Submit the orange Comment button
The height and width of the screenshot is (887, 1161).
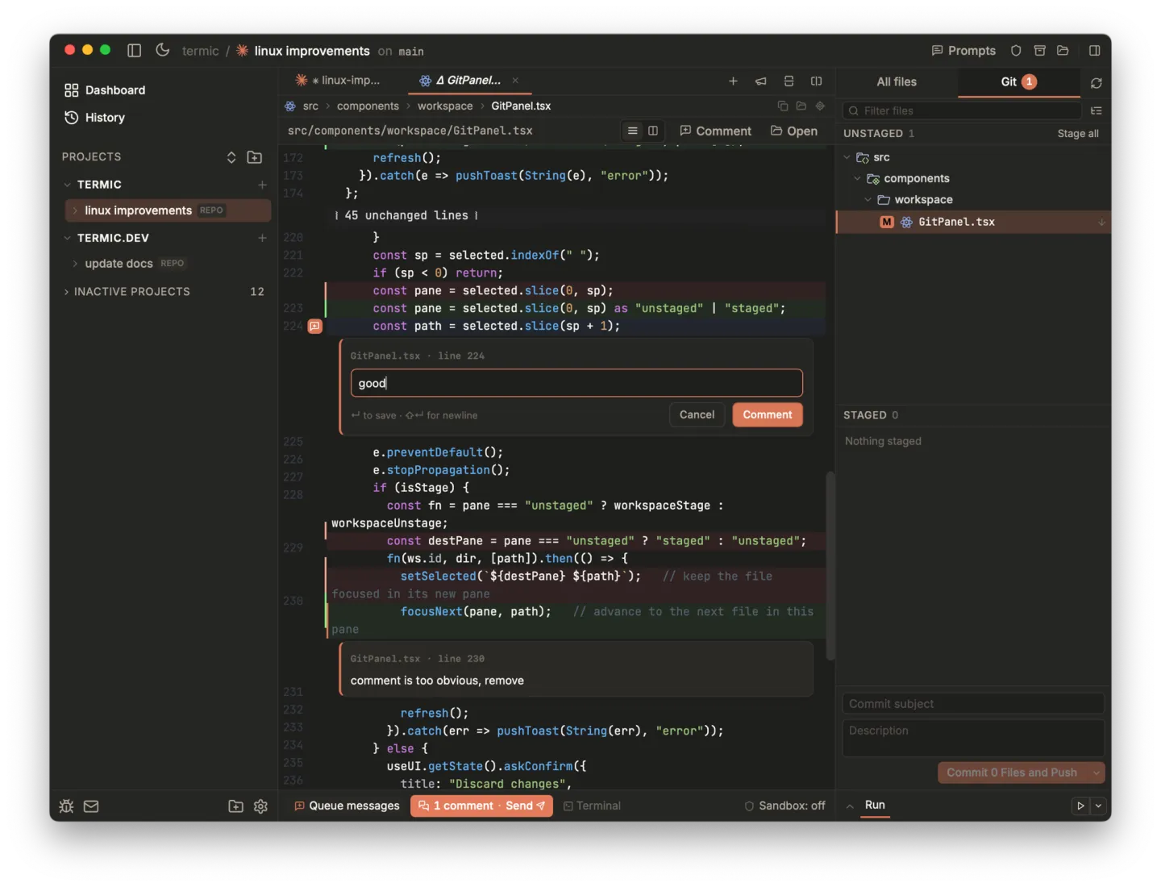tap(768, 414)
